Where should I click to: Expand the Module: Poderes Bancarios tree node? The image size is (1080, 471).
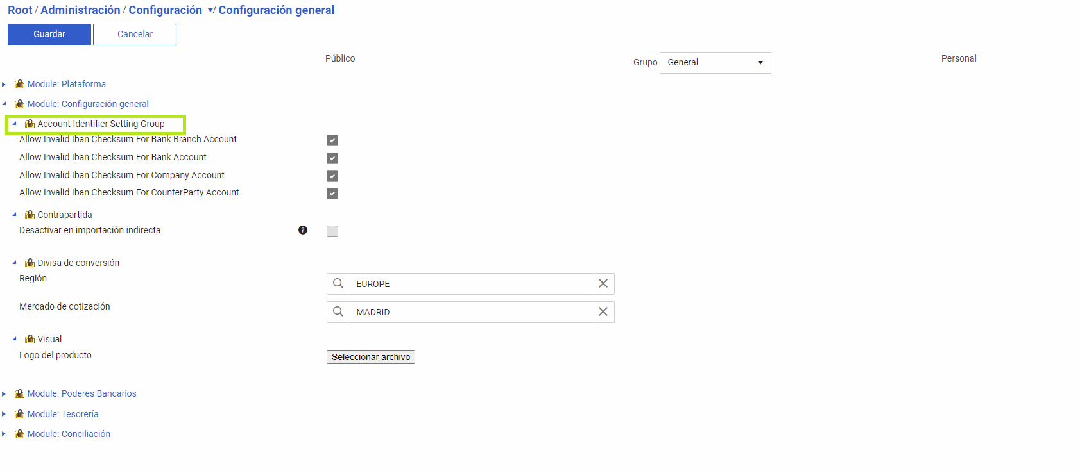4,394
